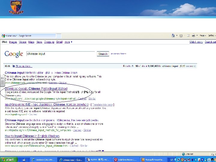Expand the 'more' dropdown in Google nav

point(68,42)
